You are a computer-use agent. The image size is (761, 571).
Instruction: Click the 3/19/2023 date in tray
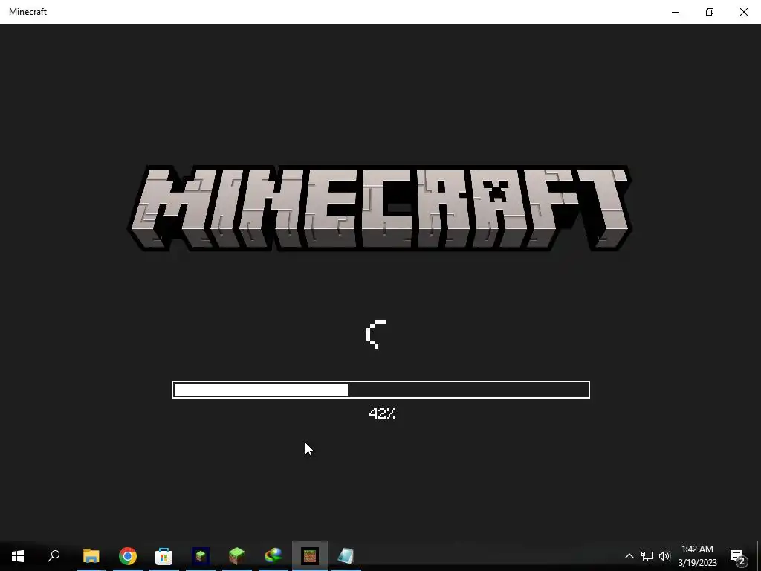[x=697, y=563]
